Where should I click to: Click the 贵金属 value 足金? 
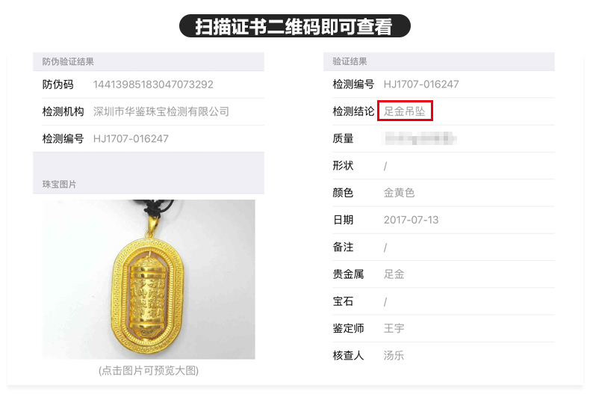coord(394,274)
